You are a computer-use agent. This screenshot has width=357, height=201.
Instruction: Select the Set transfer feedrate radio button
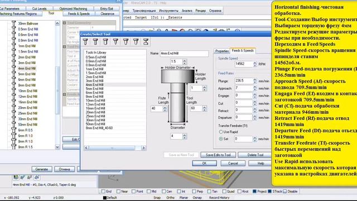(x=221, y=139)
